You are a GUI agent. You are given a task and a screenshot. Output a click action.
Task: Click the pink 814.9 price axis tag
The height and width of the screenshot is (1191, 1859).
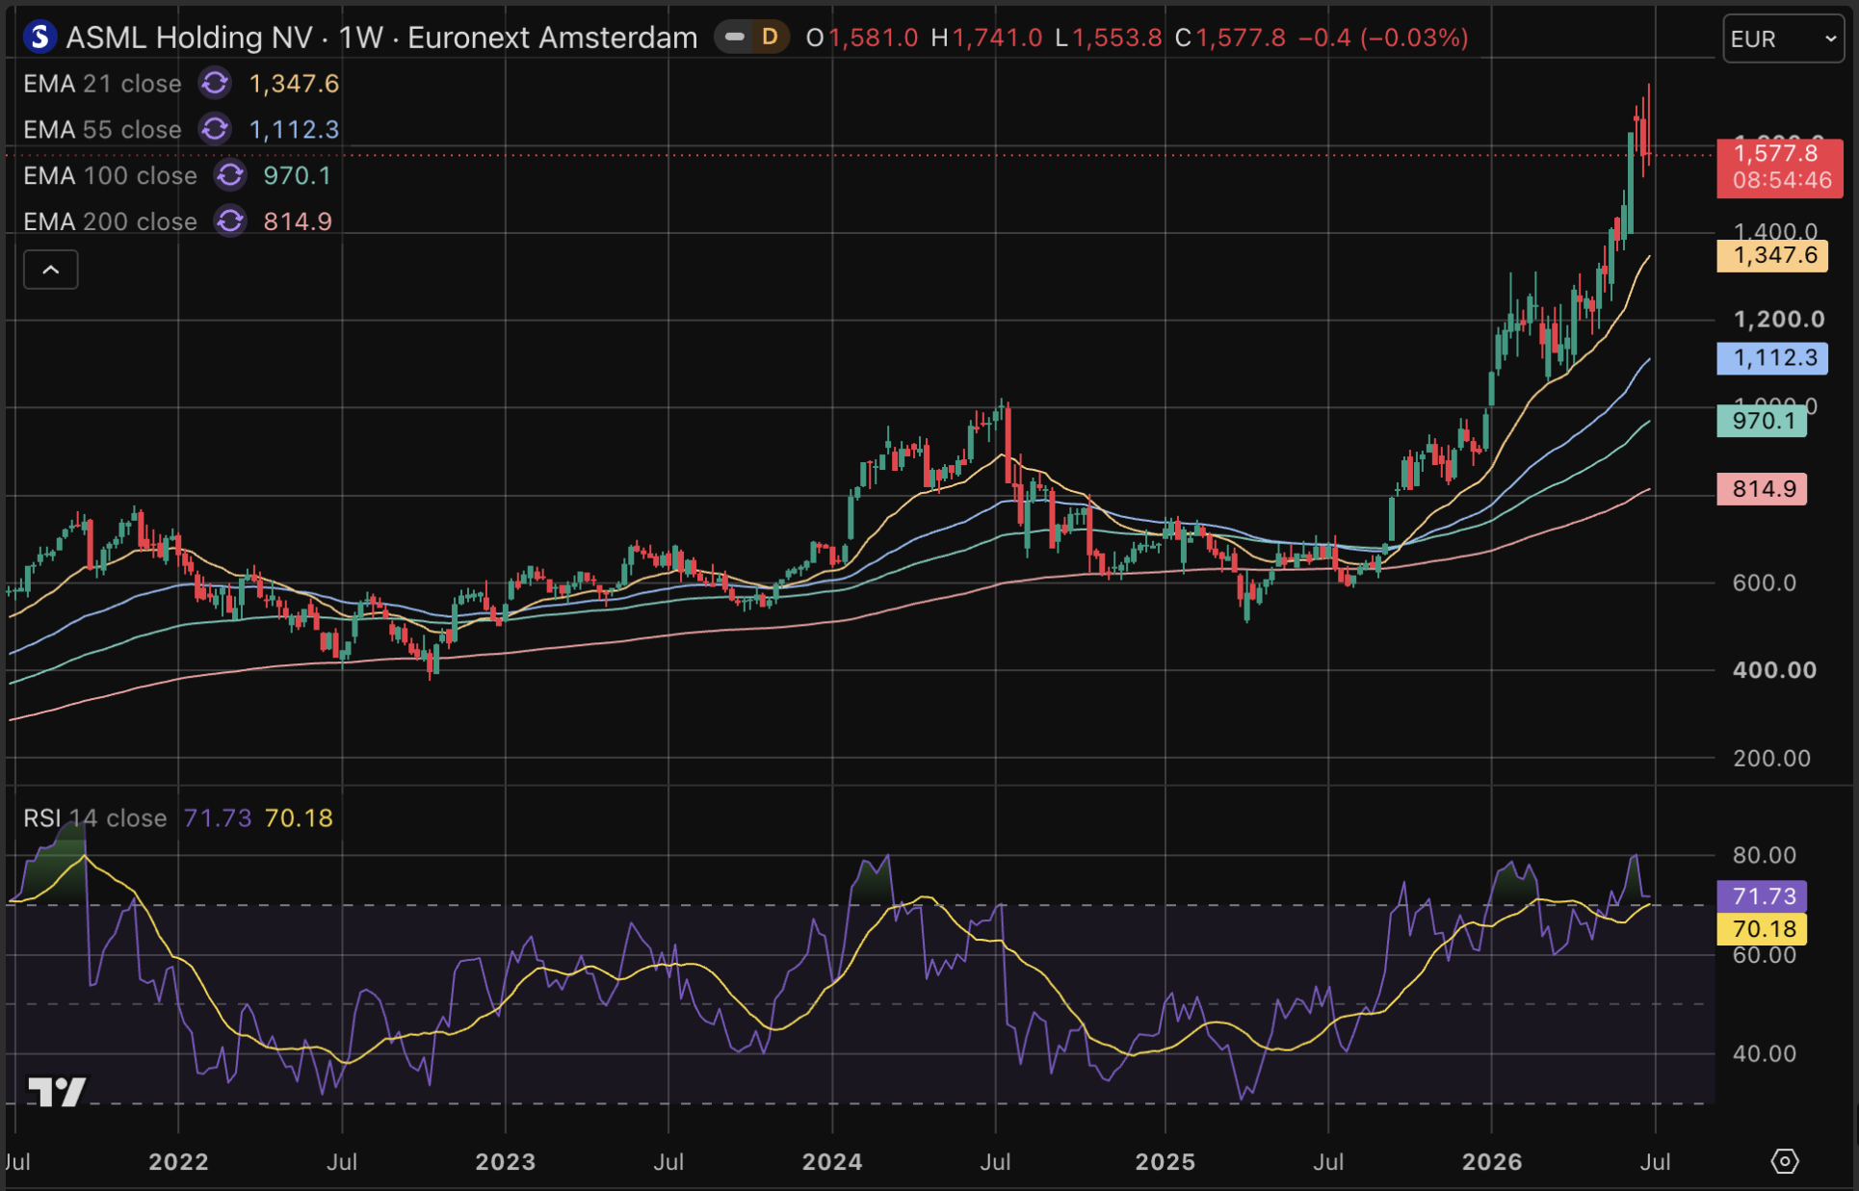point(1762,489)
